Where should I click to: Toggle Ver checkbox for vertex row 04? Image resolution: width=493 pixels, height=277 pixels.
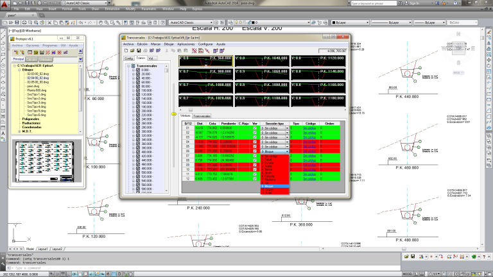tap(255, 142)
